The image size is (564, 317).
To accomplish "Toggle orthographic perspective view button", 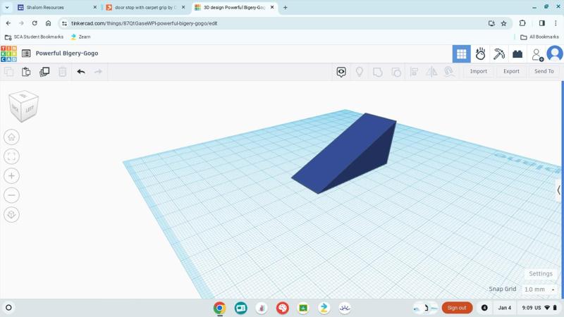I will click(x=11, y=215).
